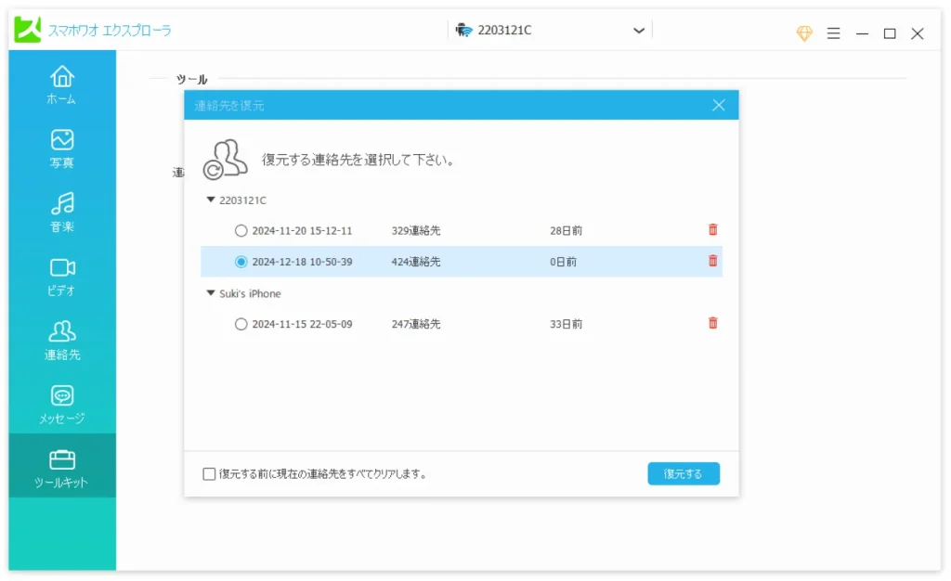The width and height of the screenshot is (951, 581).
Task: Open the メッセージ messages section
Action: point(62,404)
